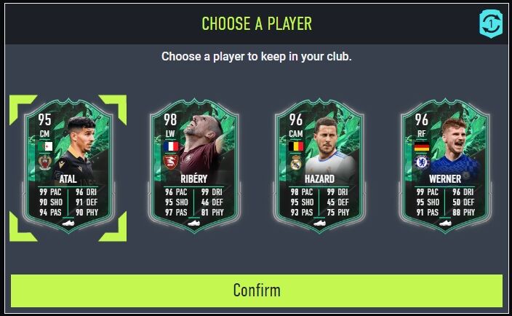Click the France flag on Ribéry's card
The height and width of the screenshot is (316, 512).
point(171,146)
